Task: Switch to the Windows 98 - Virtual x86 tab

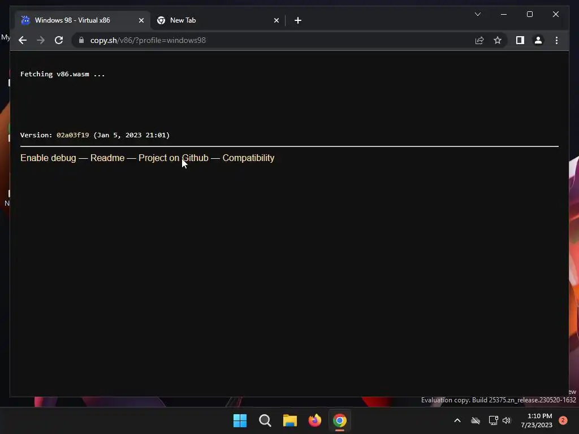Action: [83, 20]
